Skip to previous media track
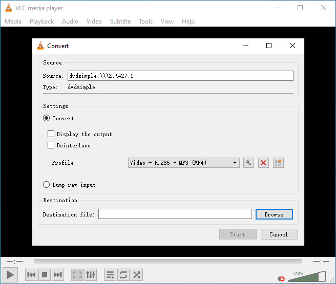The image size is (336, 284). coord(31,275)
